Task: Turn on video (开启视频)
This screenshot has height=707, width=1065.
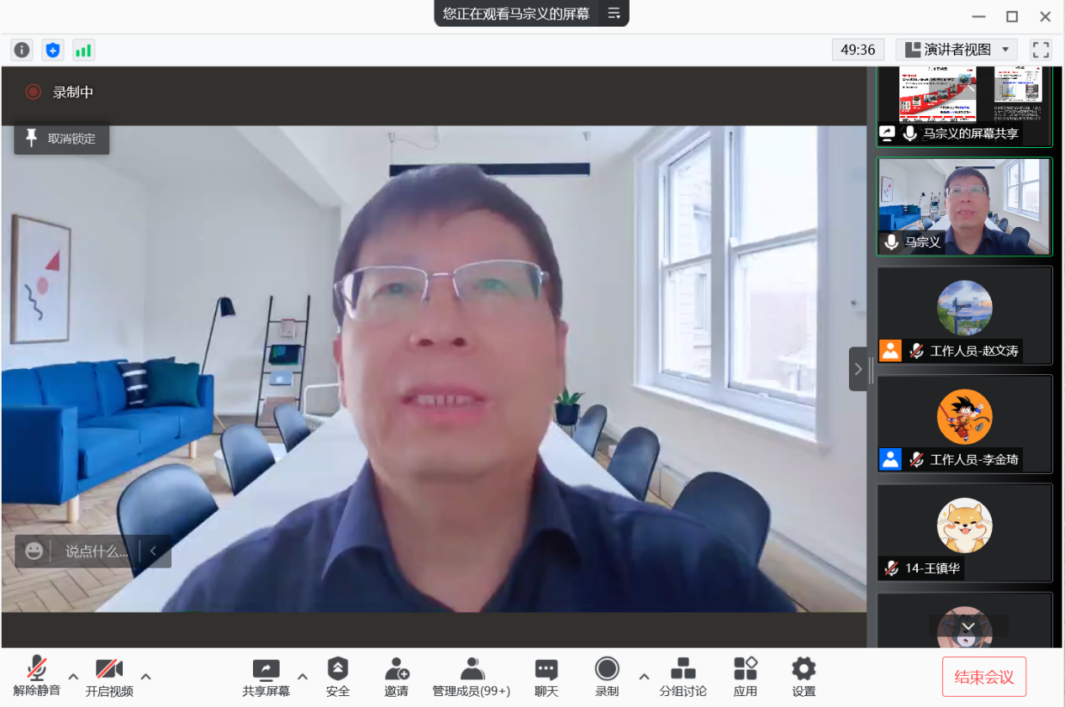Action: 109,677
